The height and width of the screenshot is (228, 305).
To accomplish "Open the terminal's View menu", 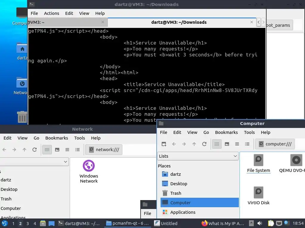I will 84,13.
